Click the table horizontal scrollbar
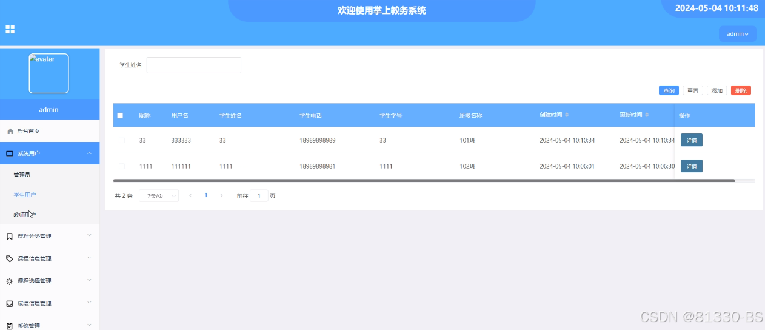 pos(424,180)
